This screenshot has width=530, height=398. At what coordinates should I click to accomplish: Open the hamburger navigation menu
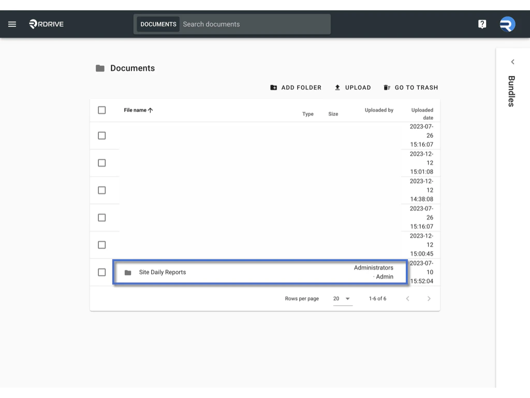click(12, 24)
